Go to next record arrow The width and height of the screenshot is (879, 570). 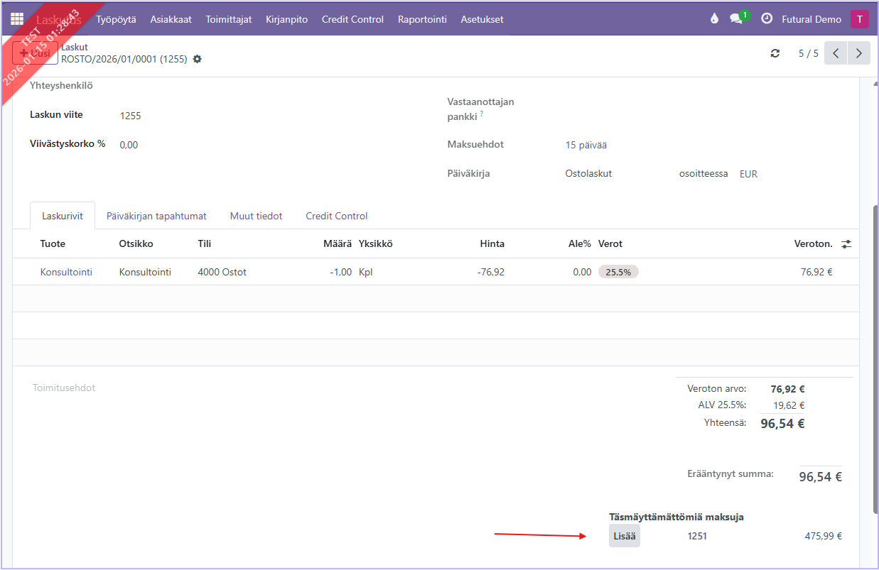pyautogui.click(x=858, y=53)
